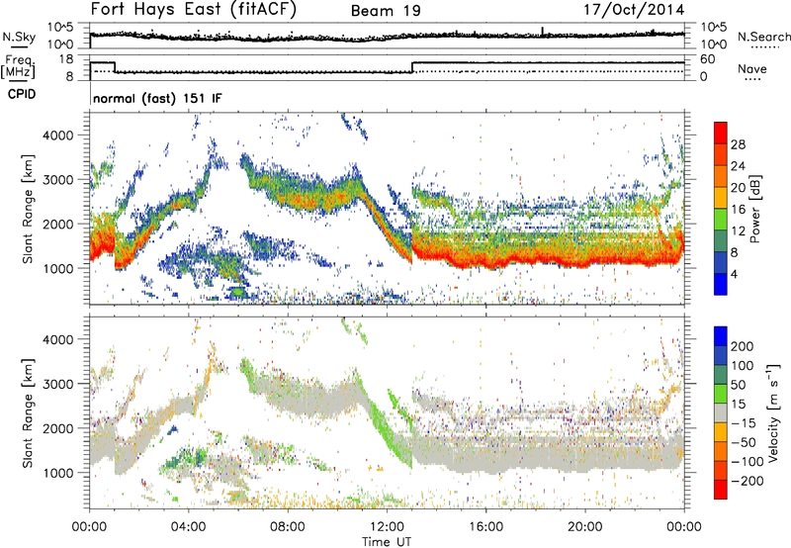Click the 'Velocity [m s-1]' colorbar label
This screenshot has height=548, width=791.
tap(774, 412)
